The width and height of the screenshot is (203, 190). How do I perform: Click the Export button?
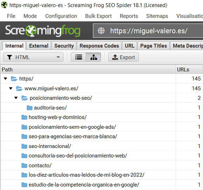tap(123, 57)
